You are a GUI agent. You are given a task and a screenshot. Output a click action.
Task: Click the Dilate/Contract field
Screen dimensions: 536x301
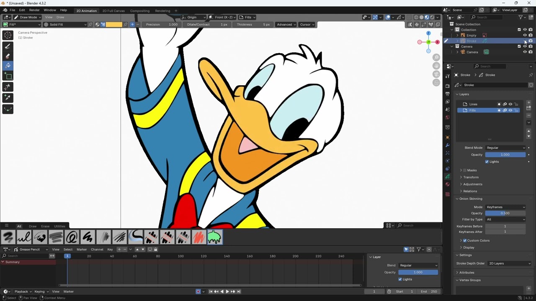(x=207, y=24)
